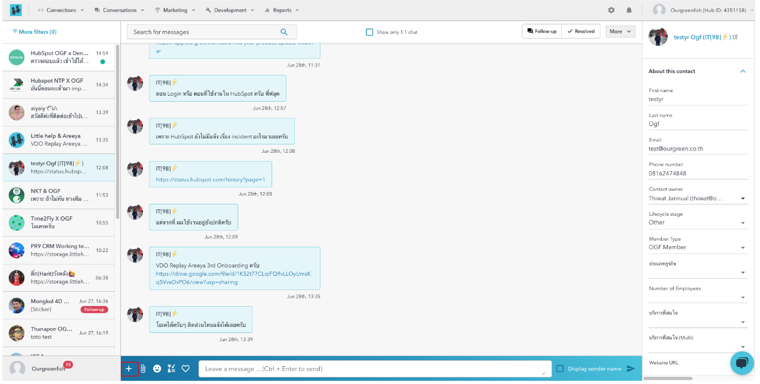Click More filters (0)
760x384 pixels.
click(x=35, y=32)
